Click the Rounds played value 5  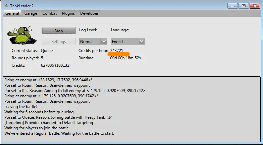(x=42, y=58)
